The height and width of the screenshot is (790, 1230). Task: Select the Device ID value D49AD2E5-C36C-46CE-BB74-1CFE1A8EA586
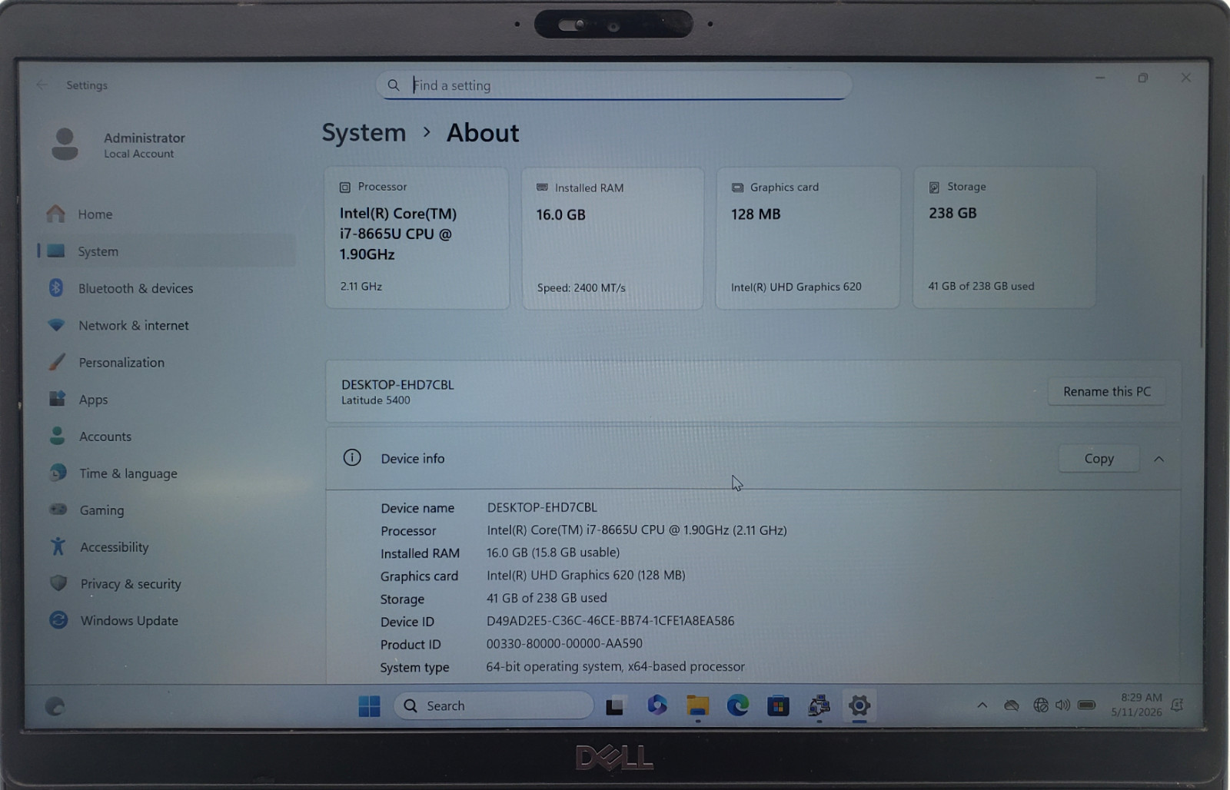click(610, 621)
